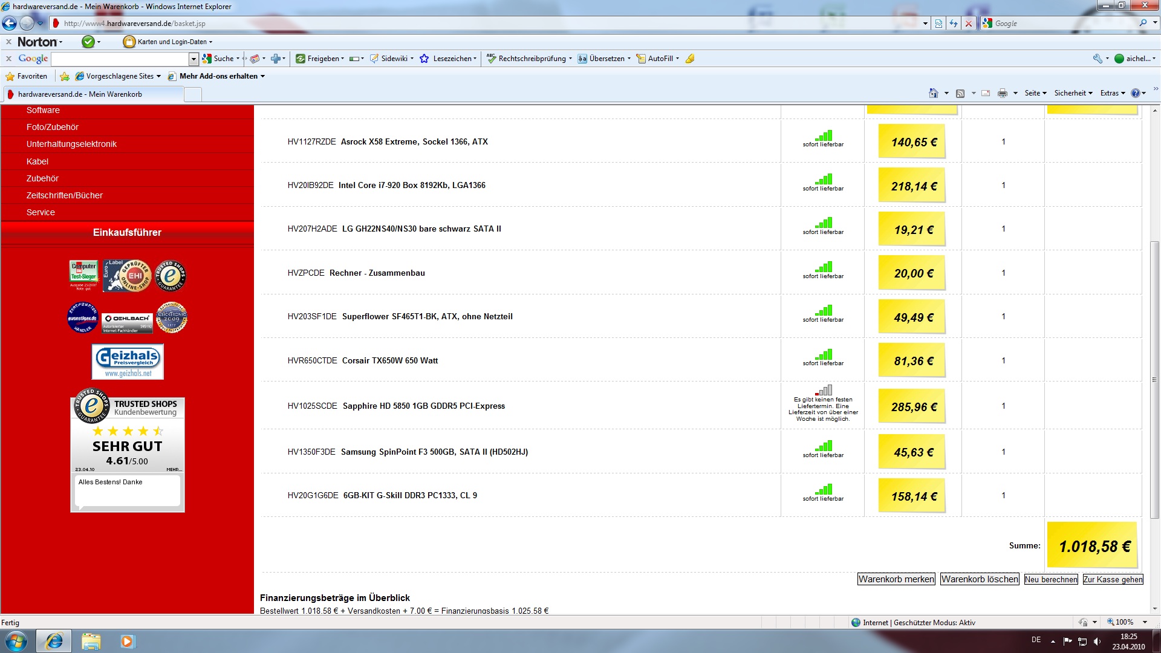The height and width of the screenshot is (653, 1161).
Task: Click the Neu berechnen button
Action: 1051,579
